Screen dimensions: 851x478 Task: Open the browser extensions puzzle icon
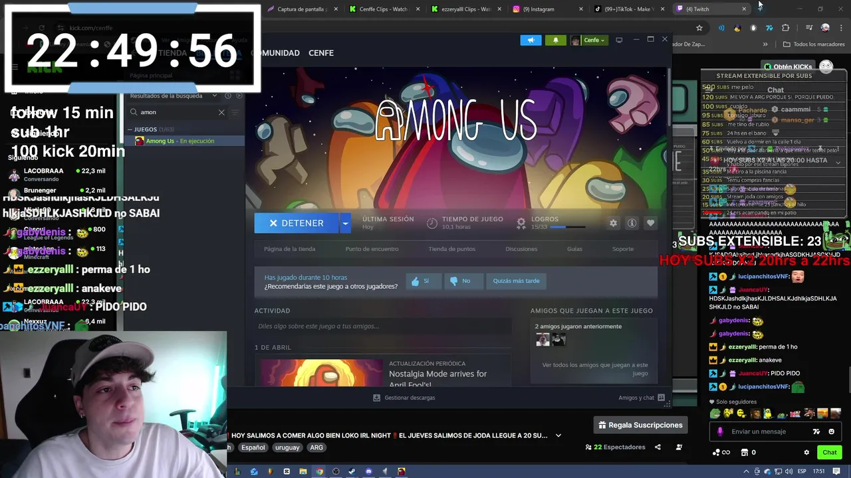click(786, 28)
